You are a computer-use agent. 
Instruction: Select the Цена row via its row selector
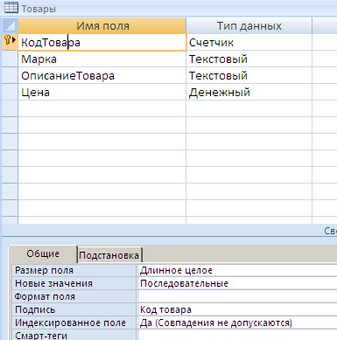[x=10, y=93]
